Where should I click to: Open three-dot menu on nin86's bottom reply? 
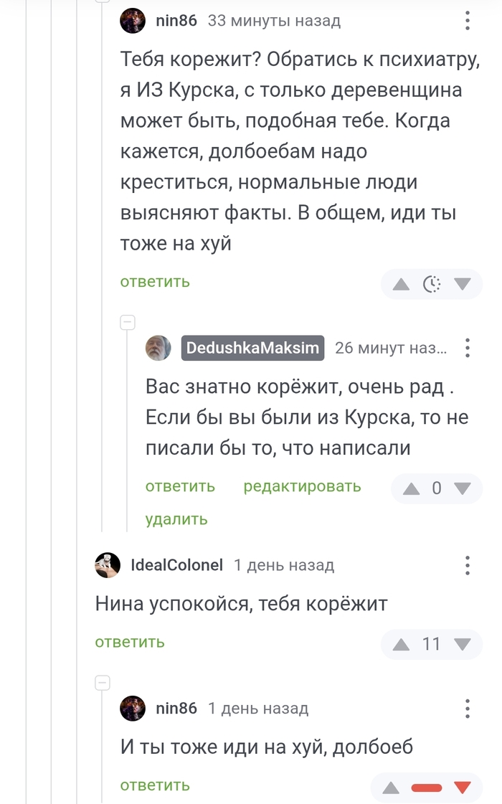click(x=467, y=709)
